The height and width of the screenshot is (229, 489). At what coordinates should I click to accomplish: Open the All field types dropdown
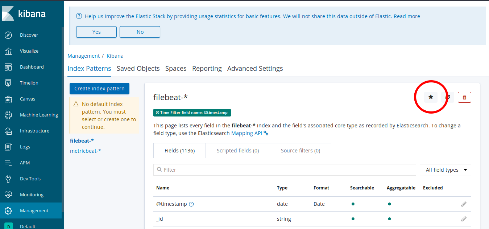(445, 170)
